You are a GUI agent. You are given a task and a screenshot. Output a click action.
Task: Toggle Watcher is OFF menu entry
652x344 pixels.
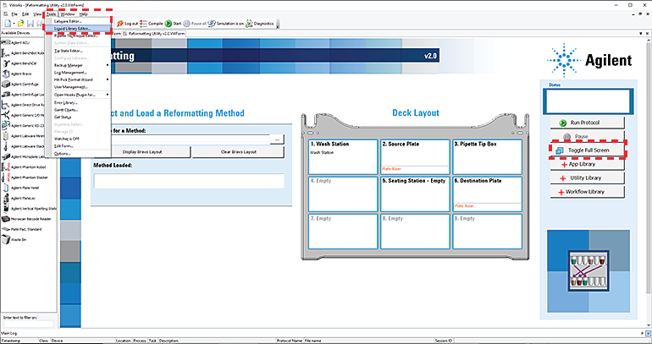pyautogui.click(x=67, y=138)
